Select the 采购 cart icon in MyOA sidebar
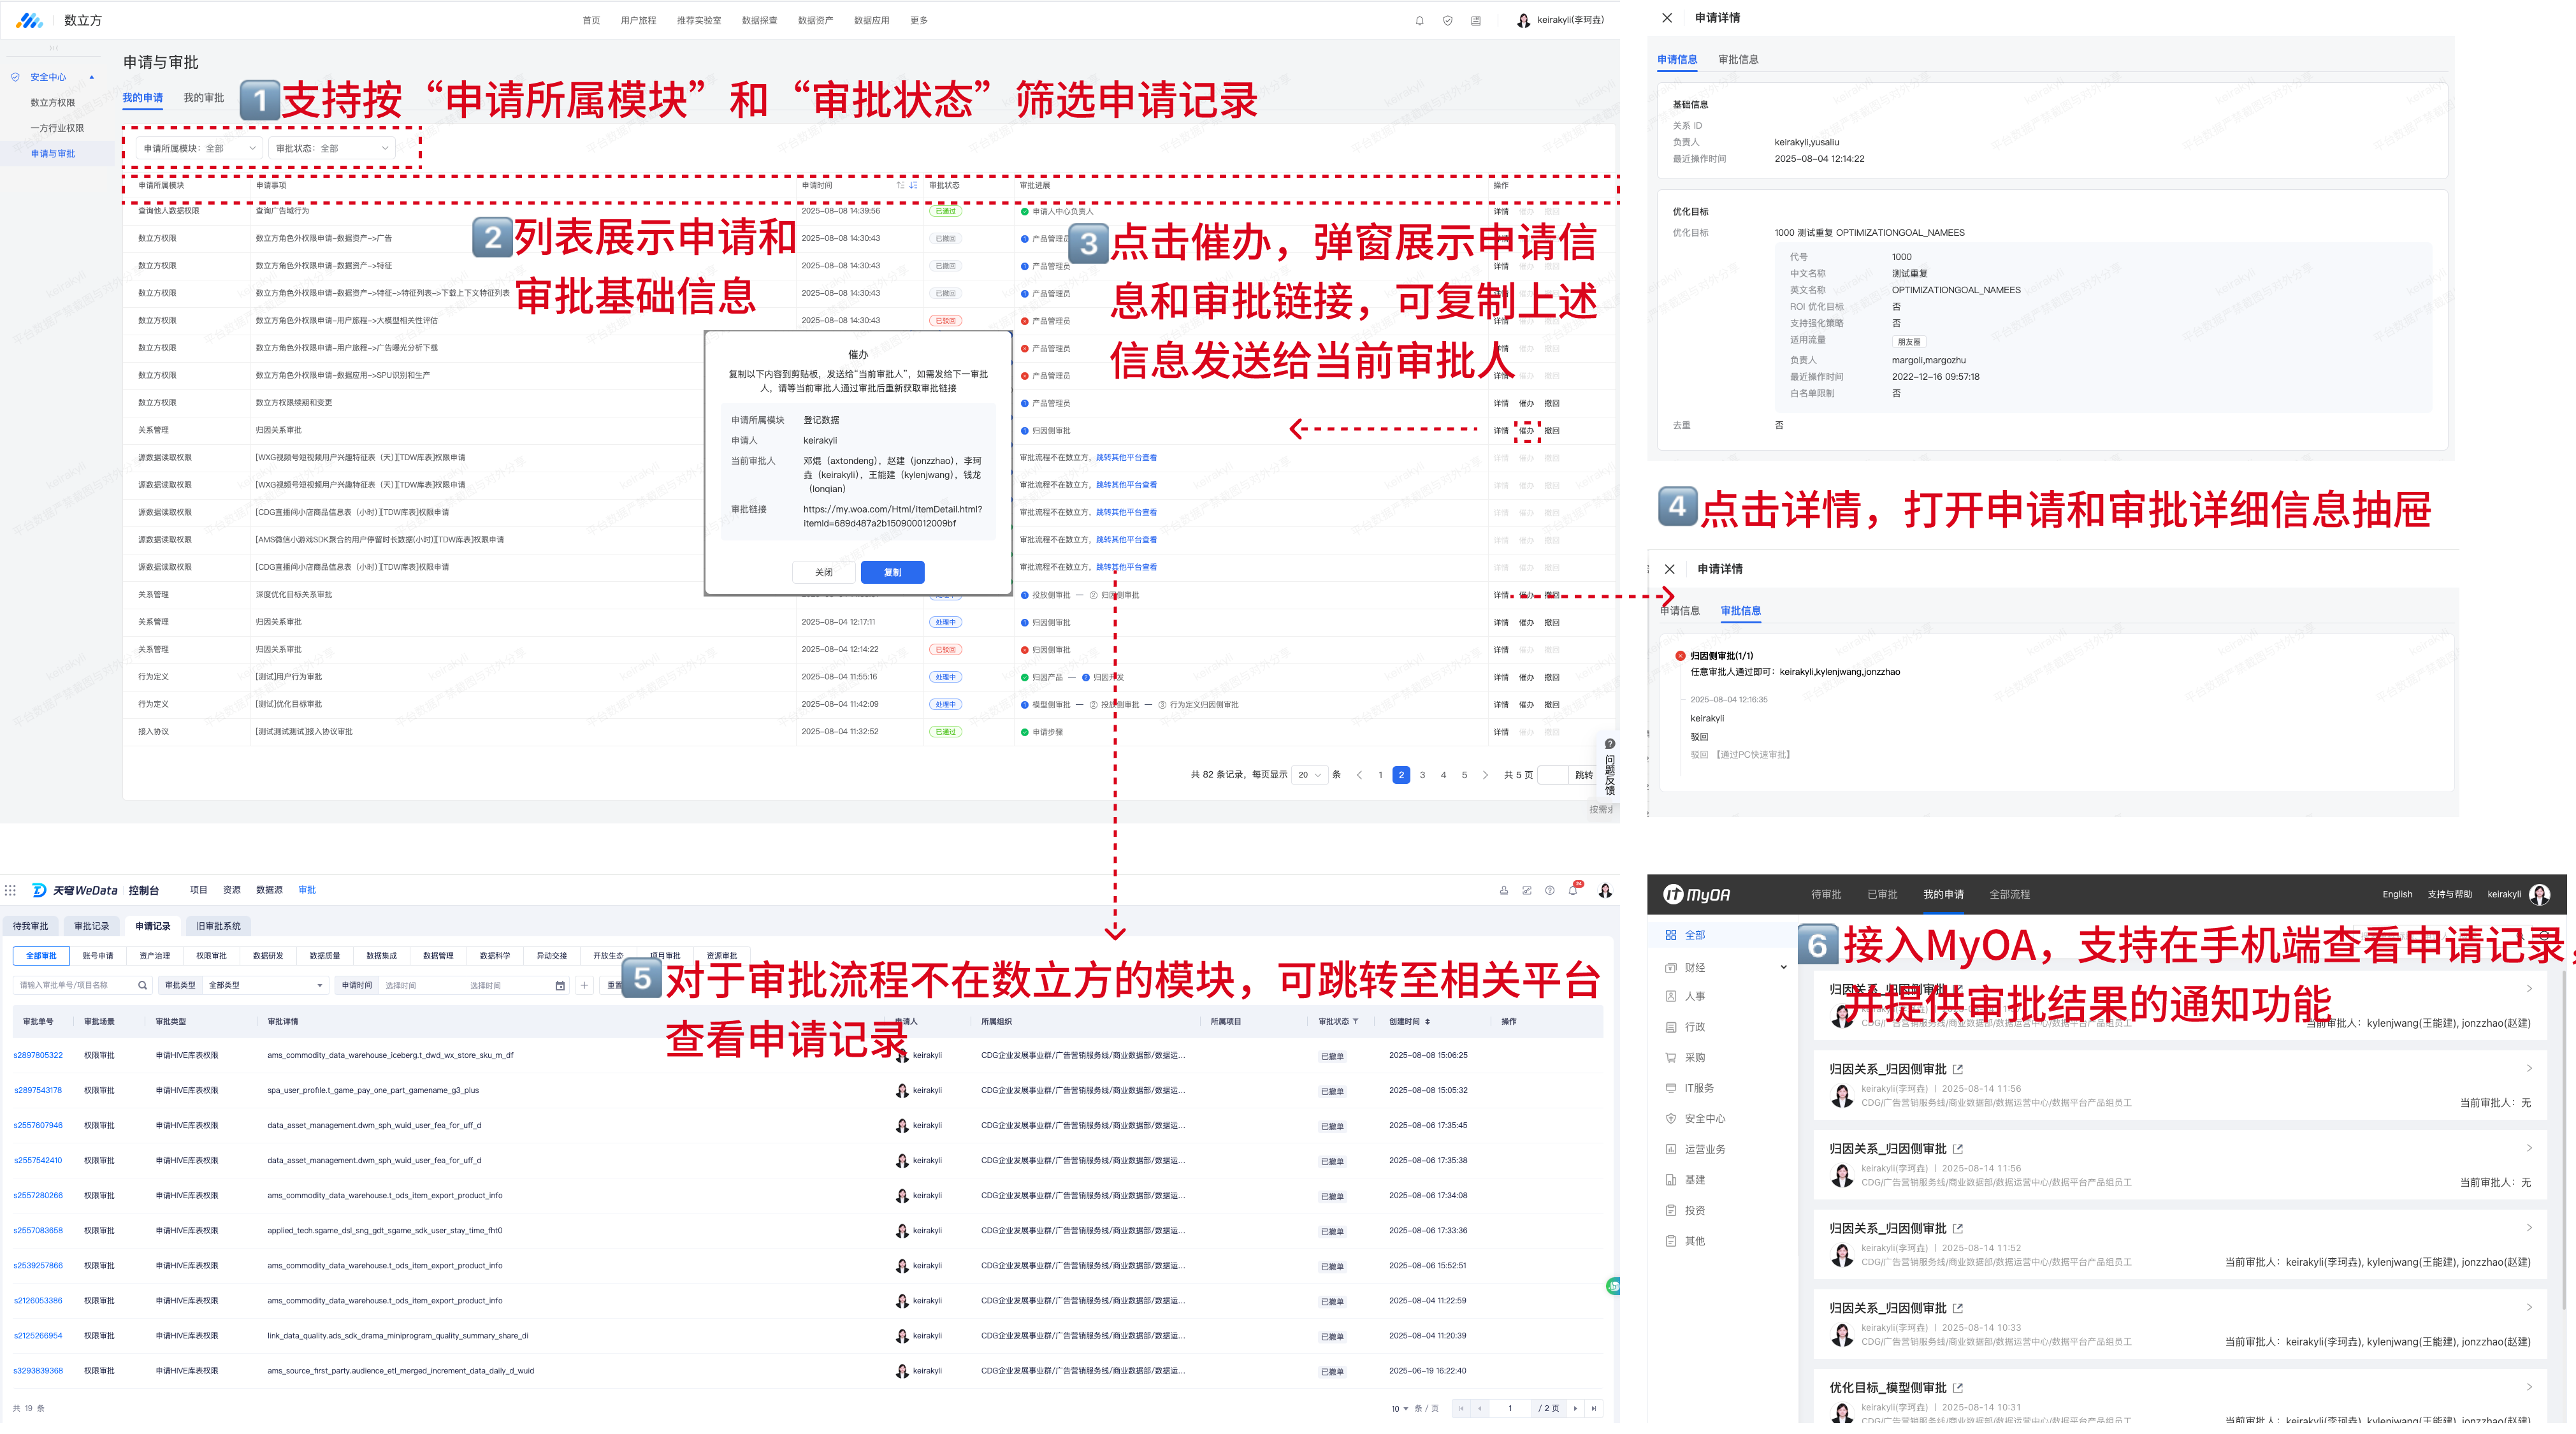This screenshot has height=1434, width=2576. point(1670,1057)
